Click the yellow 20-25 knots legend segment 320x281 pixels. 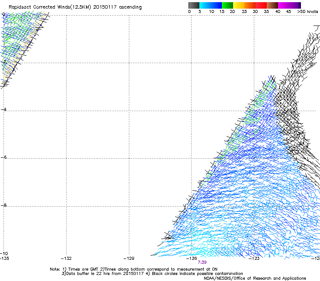point(239,5)
